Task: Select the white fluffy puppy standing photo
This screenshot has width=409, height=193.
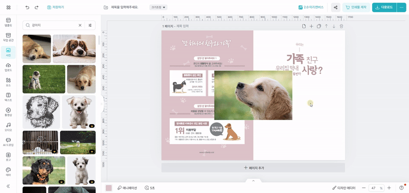Action: 79,112
